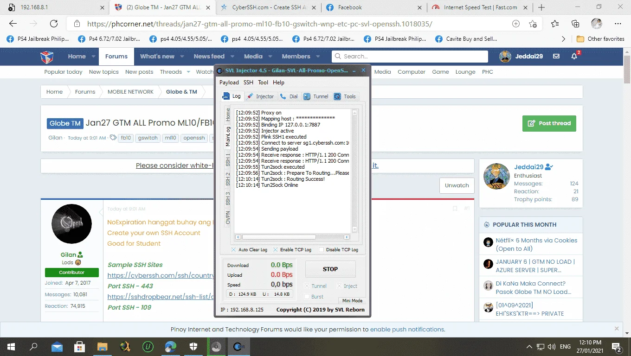Open the Windows Start menu
Screen dimensions: 631x356
[11, 347]
